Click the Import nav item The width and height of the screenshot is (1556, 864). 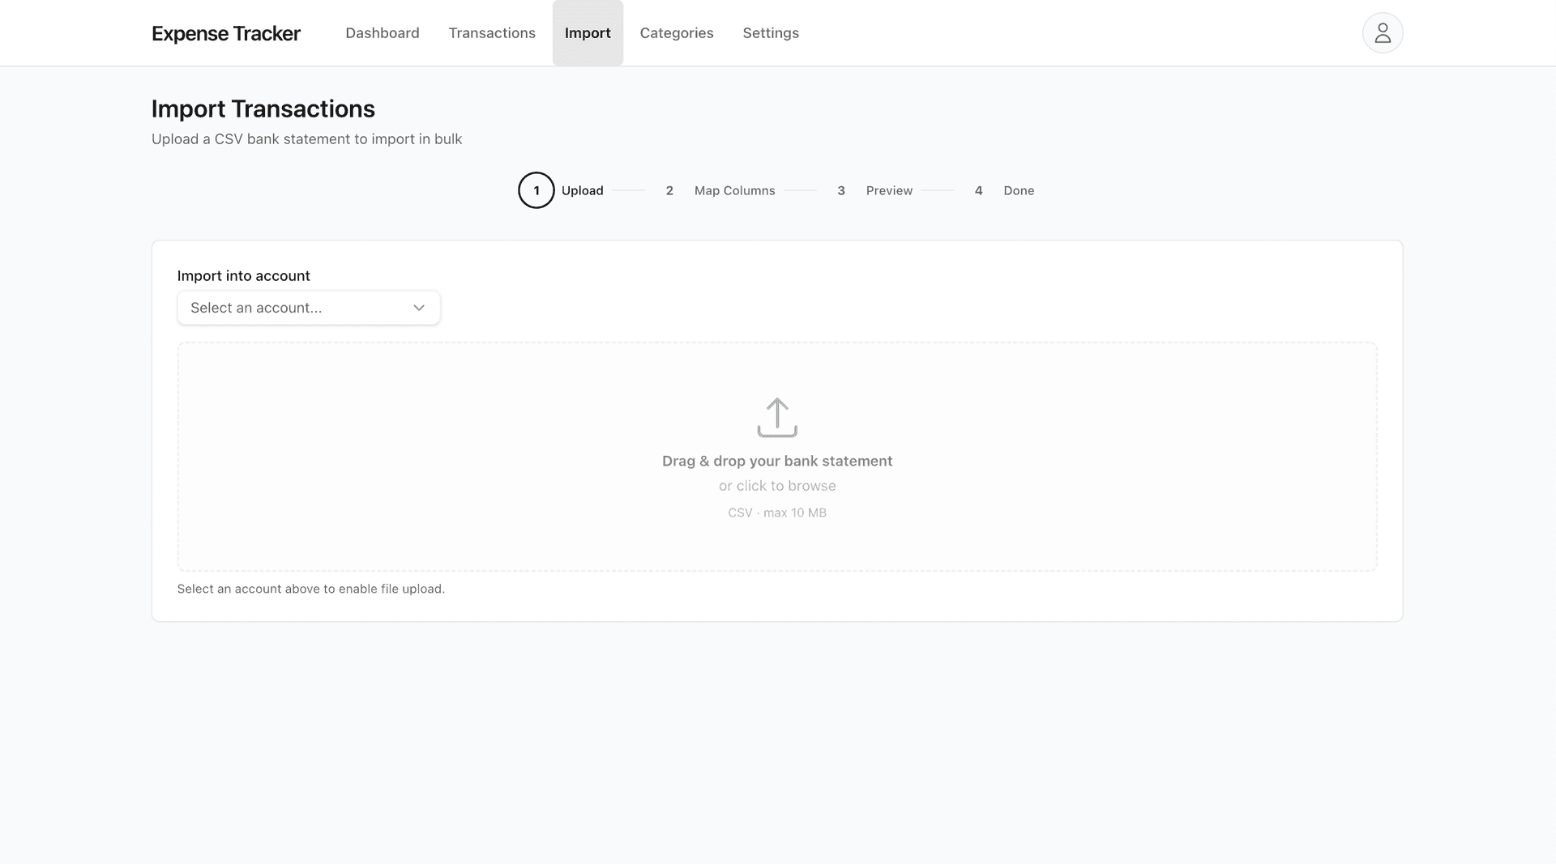pyautogui.click(x=588, y=32)
